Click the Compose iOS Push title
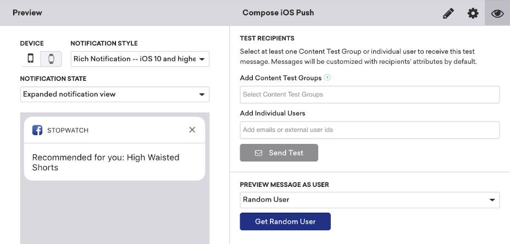 [278, 13]
